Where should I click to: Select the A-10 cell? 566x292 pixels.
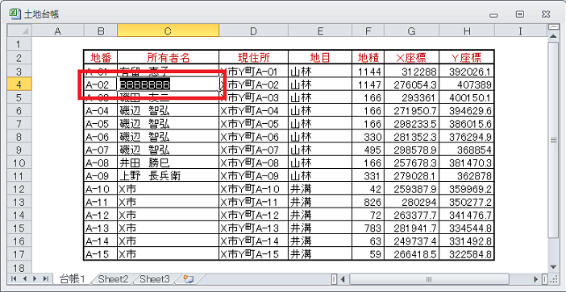[x=100, y=189]
